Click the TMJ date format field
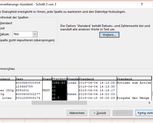Viewport: 153px width, 123px height. [x=23, y=34]
